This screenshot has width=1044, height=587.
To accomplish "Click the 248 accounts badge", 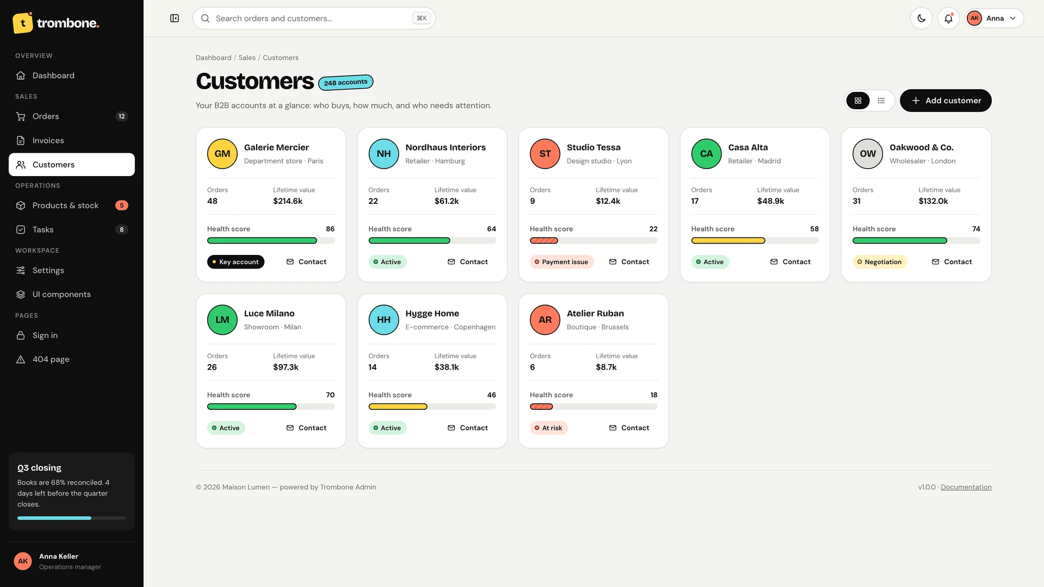I will pos(346,83).
